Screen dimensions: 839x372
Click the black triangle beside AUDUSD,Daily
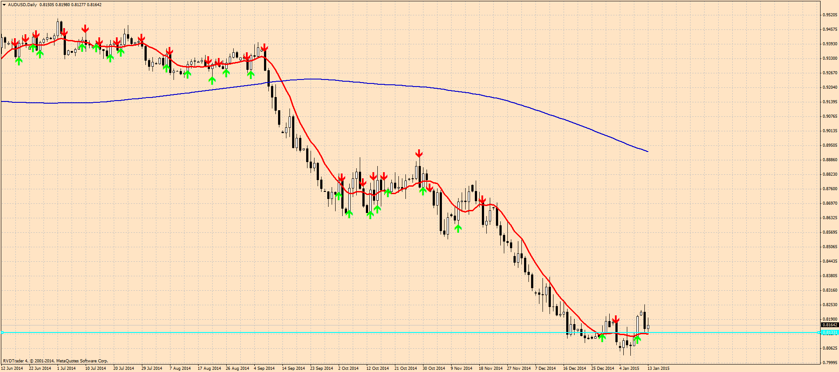pos(4,5)
